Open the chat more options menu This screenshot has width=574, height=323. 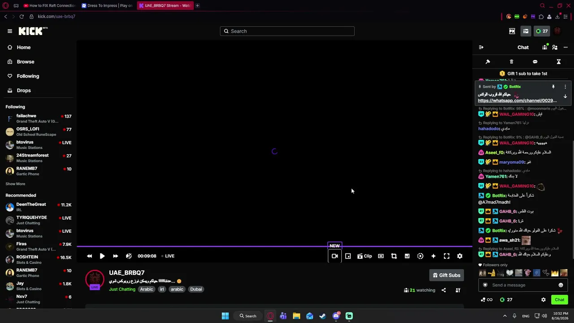[565, 47]
